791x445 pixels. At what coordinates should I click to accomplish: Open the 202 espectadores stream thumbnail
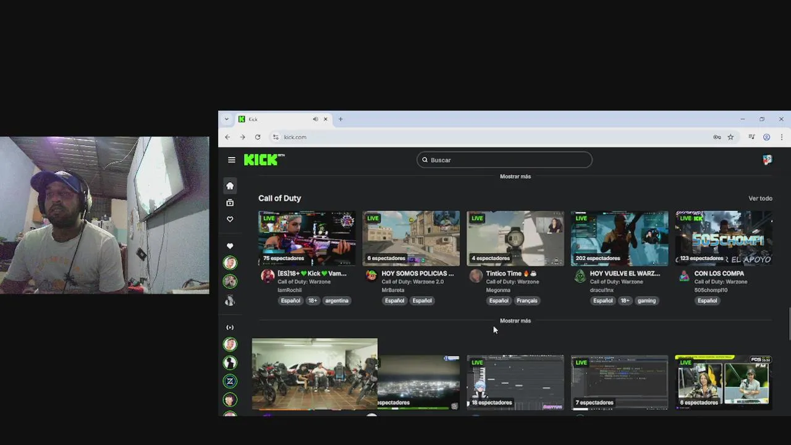[x=619, y=239]
